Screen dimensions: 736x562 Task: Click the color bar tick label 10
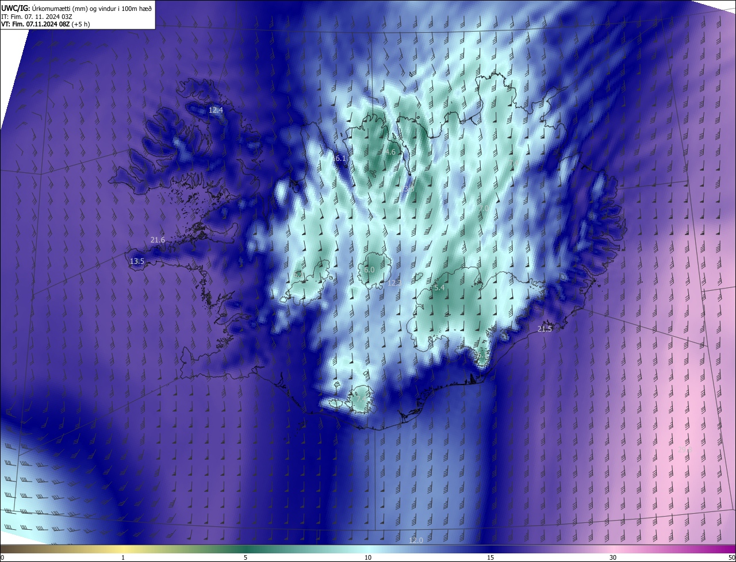coord(368,557)
